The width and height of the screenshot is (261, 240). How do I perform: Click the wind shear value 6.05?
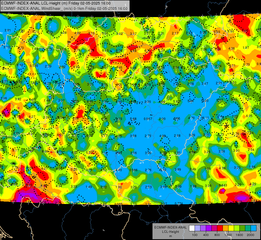(249, 116)
